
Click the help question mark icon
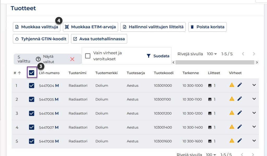[x=38, y=59]
